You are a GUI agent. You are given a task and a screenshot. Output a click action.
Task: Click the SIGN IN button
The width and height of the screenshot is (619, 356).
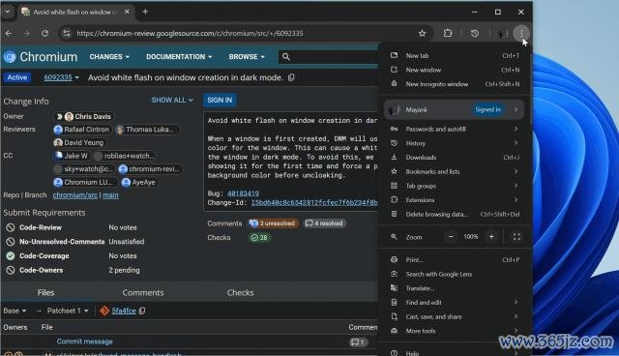220,101
